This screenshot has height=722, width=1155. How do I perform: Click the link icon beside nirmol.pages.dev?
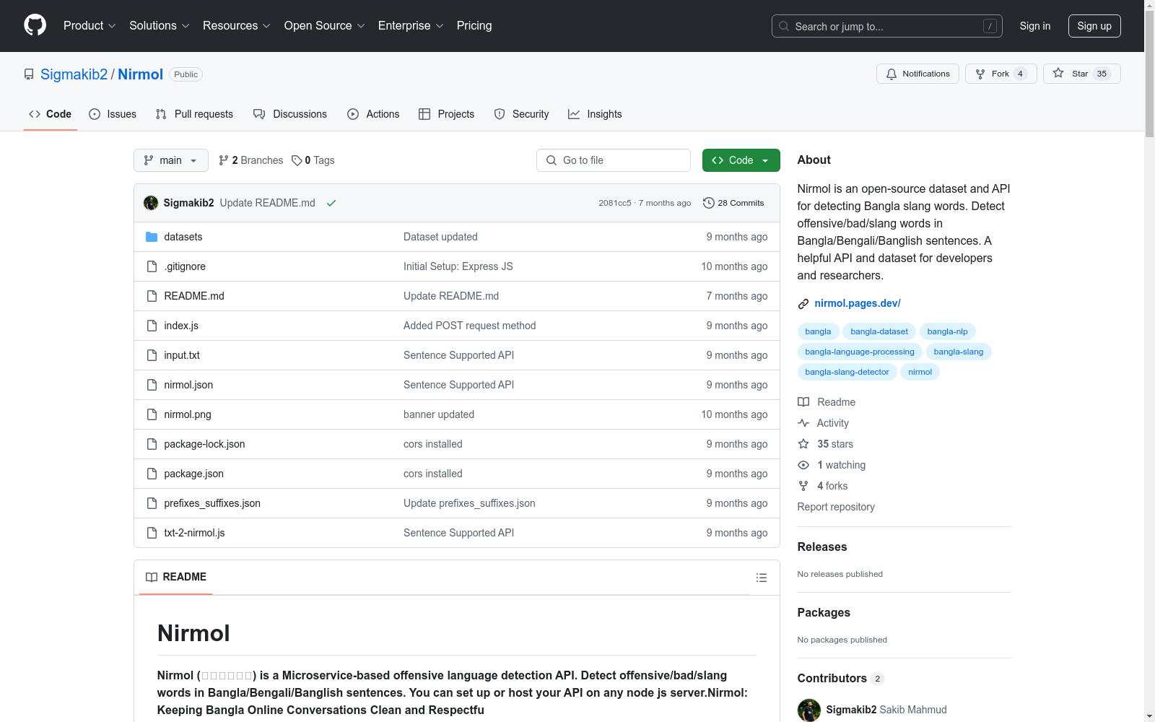[803, 304]
